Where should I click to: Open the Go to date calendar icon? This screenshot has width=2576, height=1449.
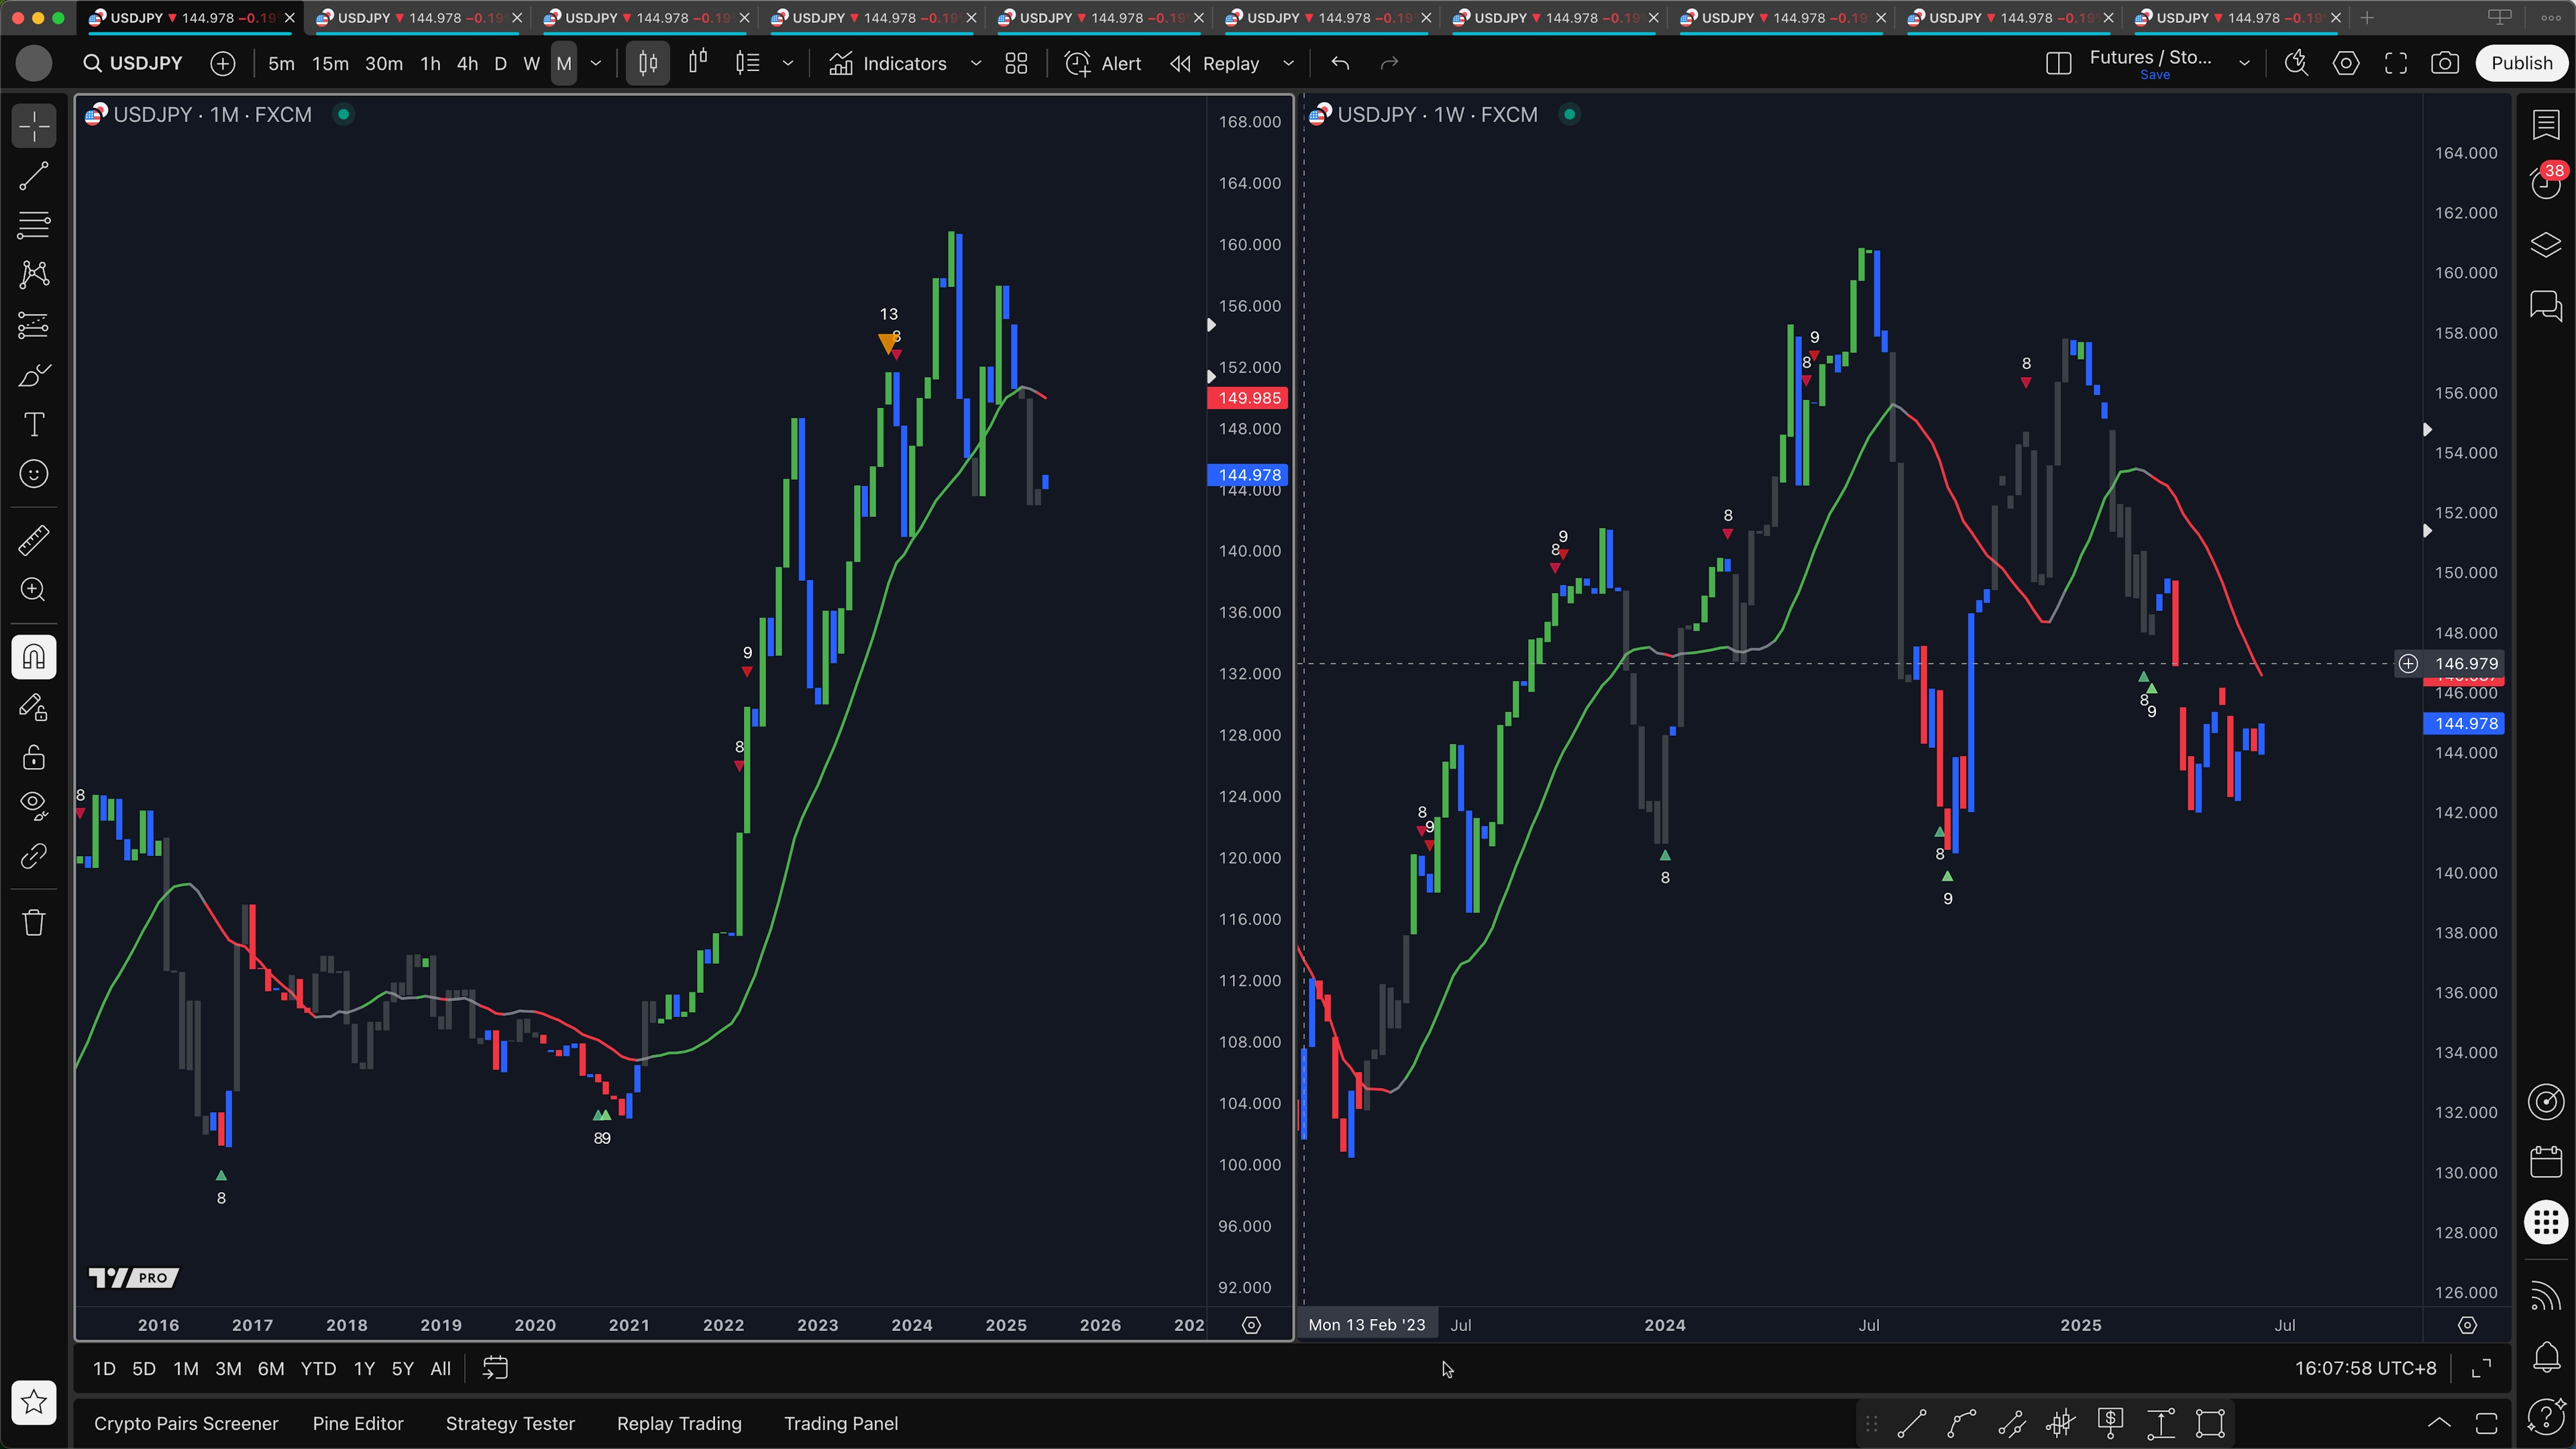(x=495, y=1368)
